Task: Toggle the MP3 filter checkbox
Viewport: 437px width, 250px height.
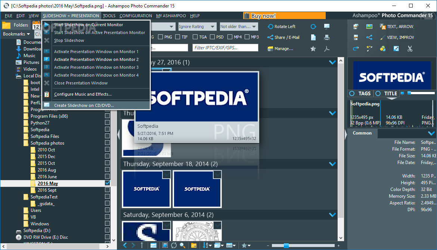Action: [247, 37]
